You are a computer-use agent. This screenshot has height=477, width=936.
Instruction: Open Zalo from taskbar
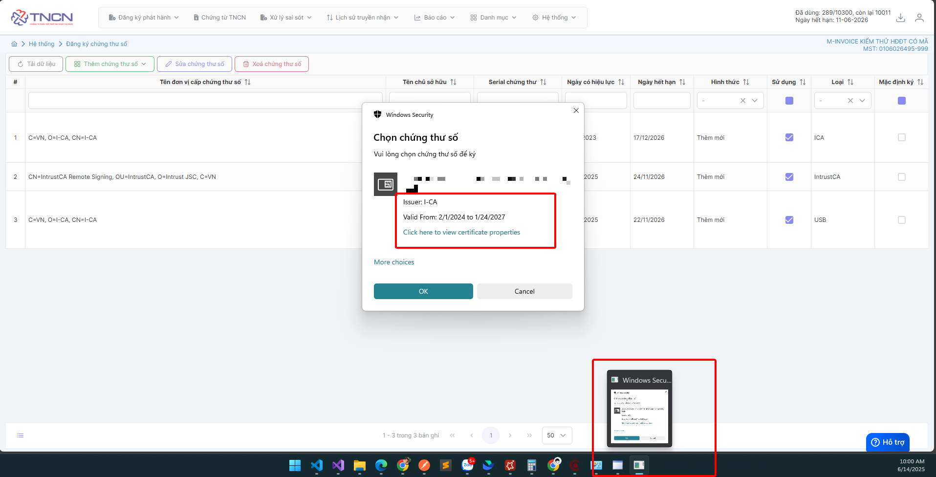point(468,465)
